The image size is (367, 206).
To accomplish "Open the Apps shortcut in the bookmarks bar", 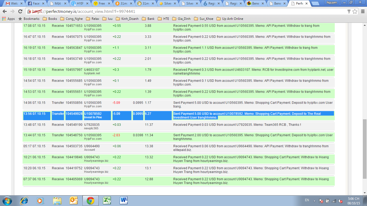I will pyautogui.click(x=8, y=19).
